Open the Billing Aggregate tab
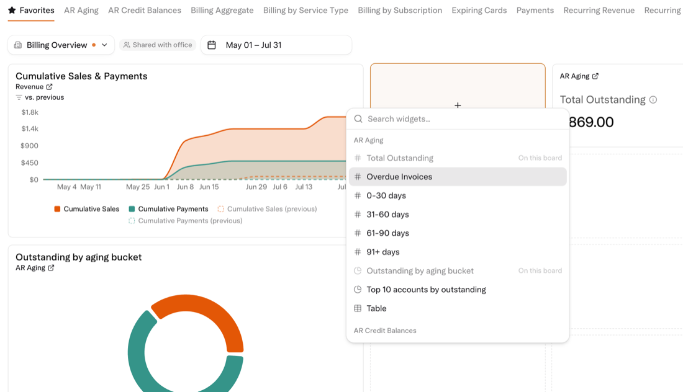This screenshot has height=392, width=683. click(222, 10)
